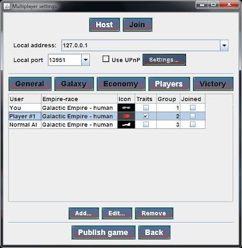Image resolution: width=242 pixels, height=248 pixels.
Task: Toggle Joined checkbox for Normal AI
Action: point(192,125)
